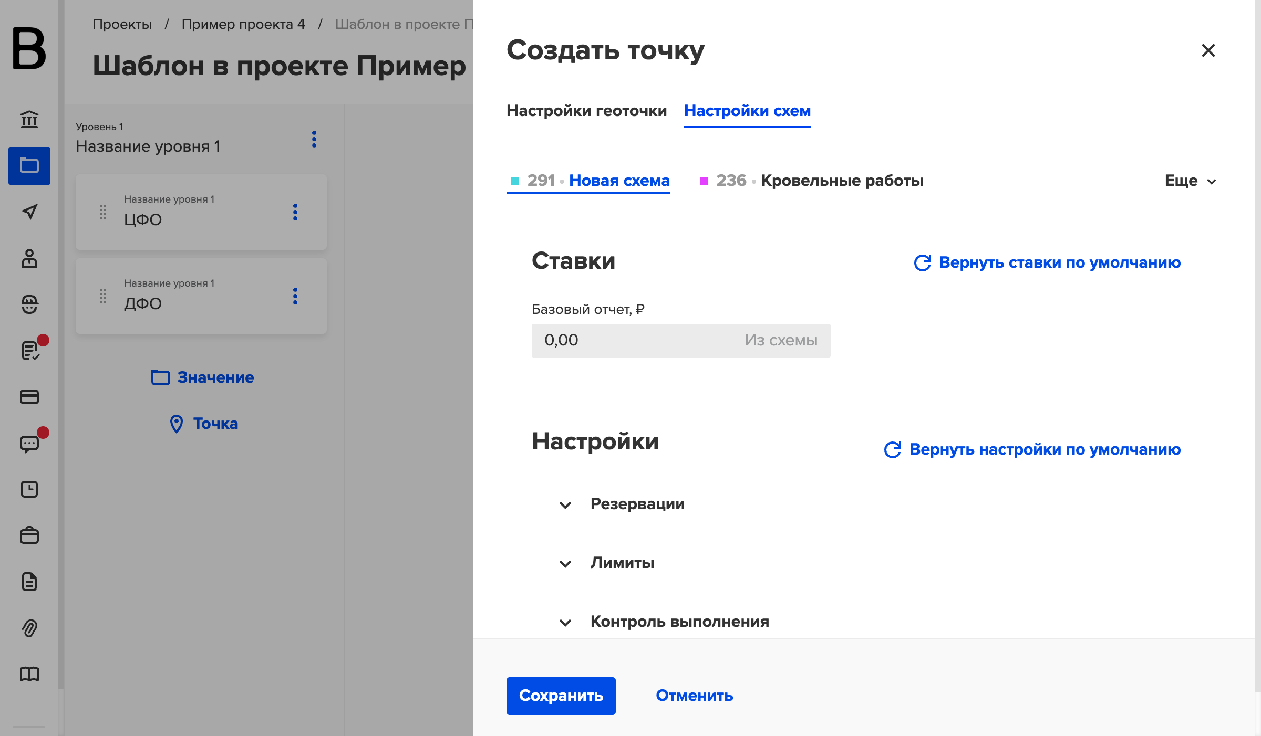Focus the Базовый отчет rate field
This screenshot has height=736, width=1261.
[681, 341]
